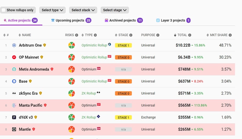Click the red shield beside Metis Andromeda
The image size is (242, 139).
[x=52, y=69]
